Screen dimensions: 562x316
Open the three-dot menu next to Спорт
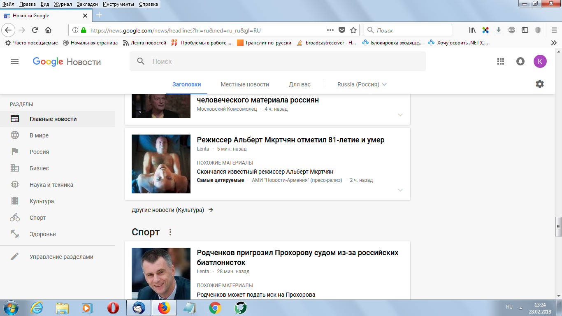[x=170, y=232]
